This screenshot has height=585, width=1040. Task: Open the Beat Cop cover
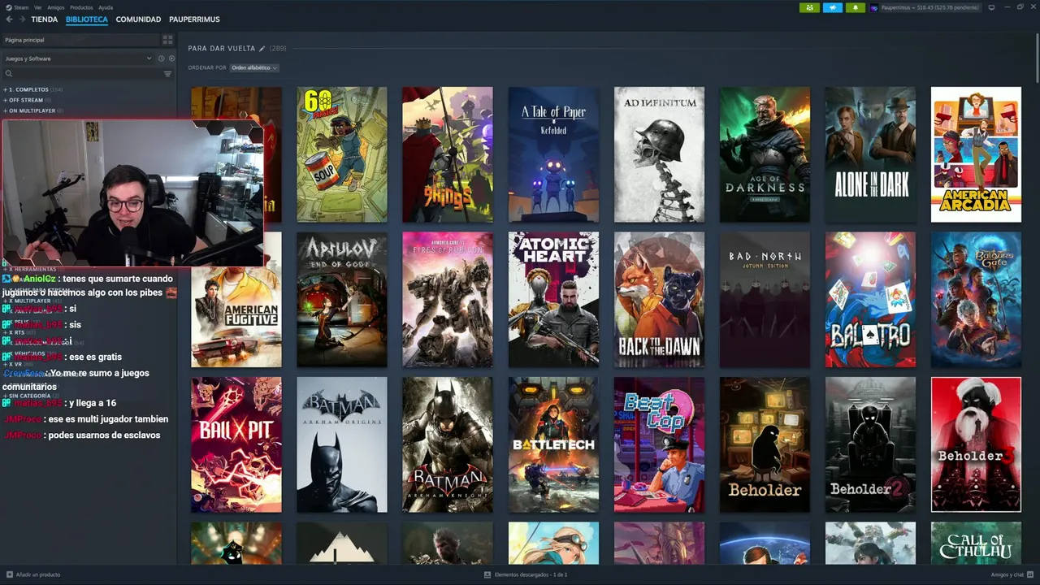tap(659, 444)
